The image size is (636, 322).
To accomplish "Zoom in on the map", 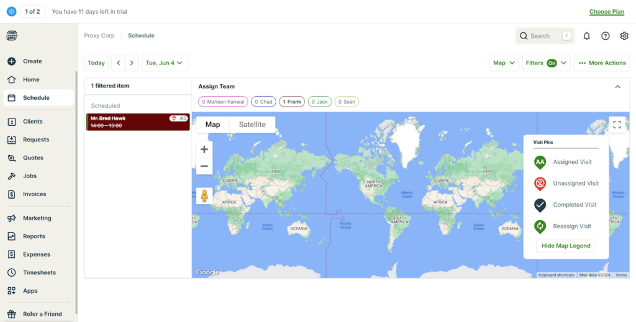I will (204, 150).
